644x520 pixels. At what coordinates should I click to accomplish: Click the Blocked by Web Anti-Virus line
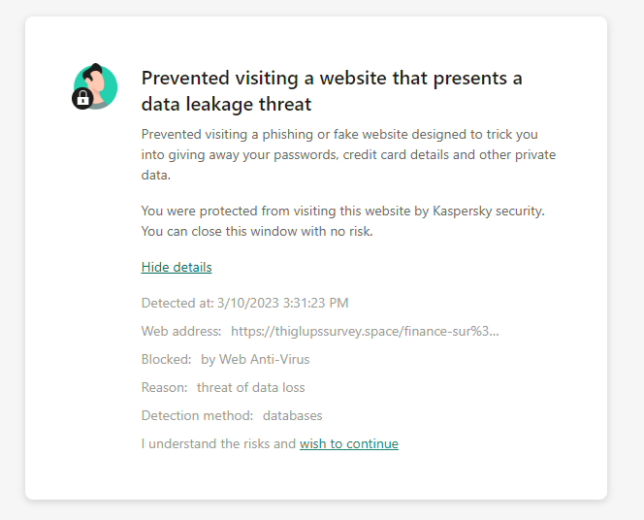(225, 359)
